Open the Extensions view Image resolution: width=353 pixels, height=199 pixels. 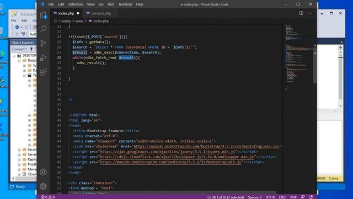[43, 72]
